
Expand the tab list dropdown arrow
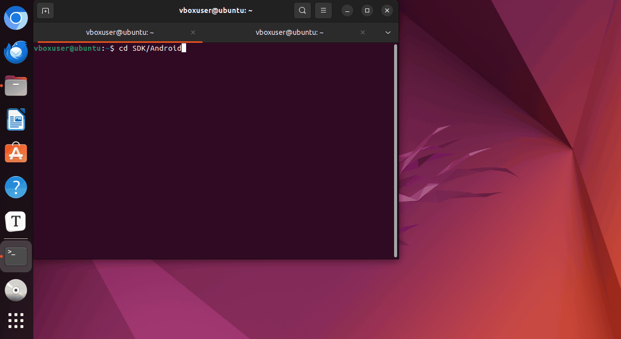coord(388,32)
